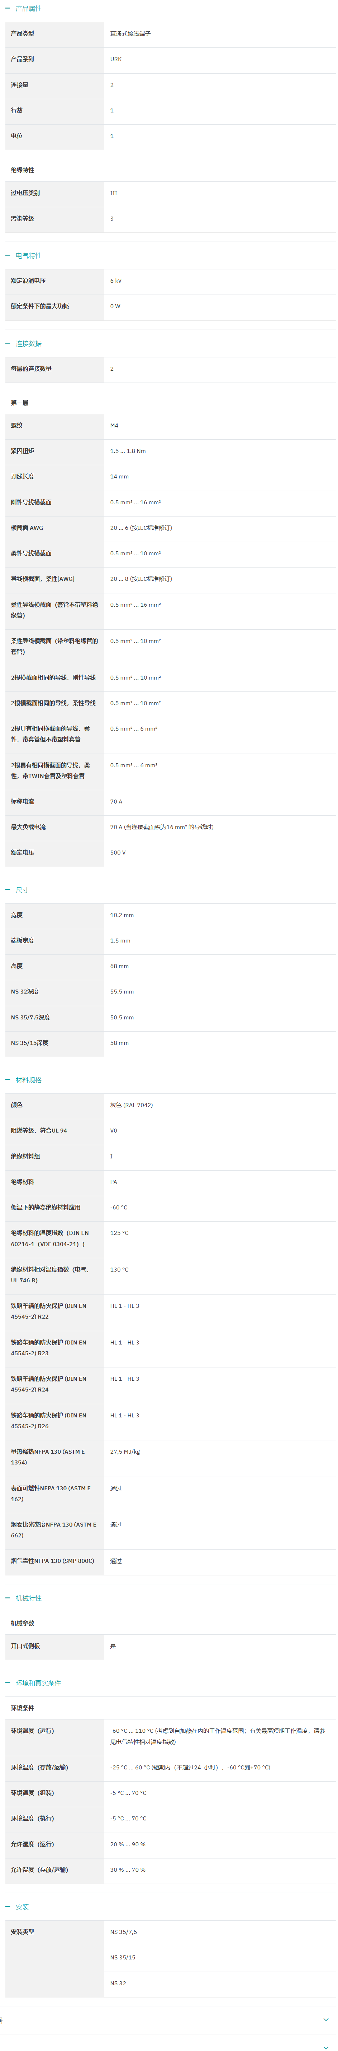Select the value 直通式接线端子
This screenshot has width=338, height=2051.
click(x=130, y=33)
